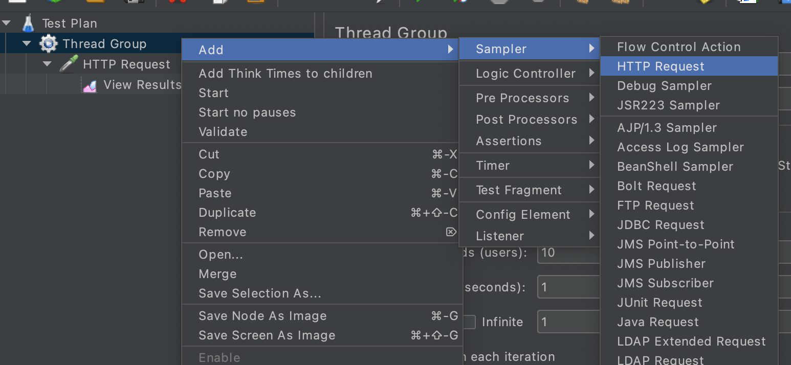Viewport: 791px width, 365px height.
Task: Collapse the HTTP Request tree node
Action: coord(48,64)
